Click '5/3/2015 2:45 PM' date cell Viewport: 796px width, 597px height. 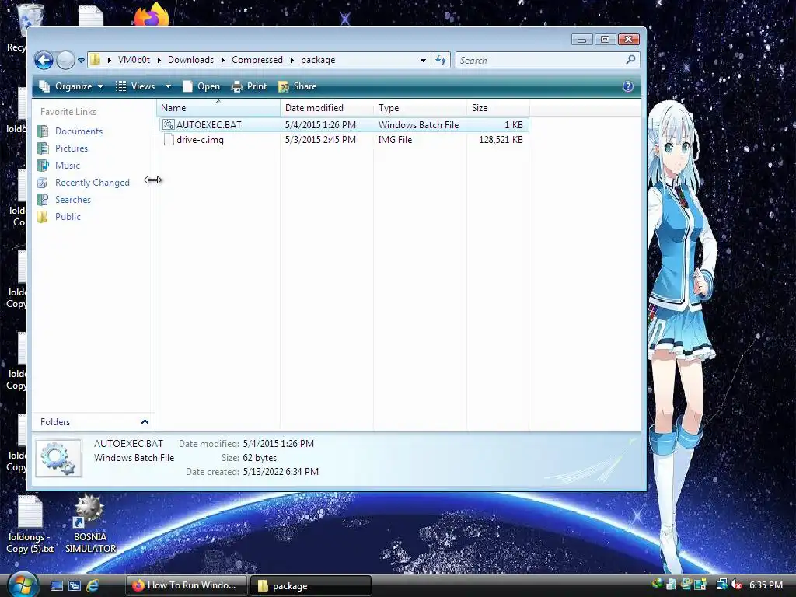pos(320,140)
